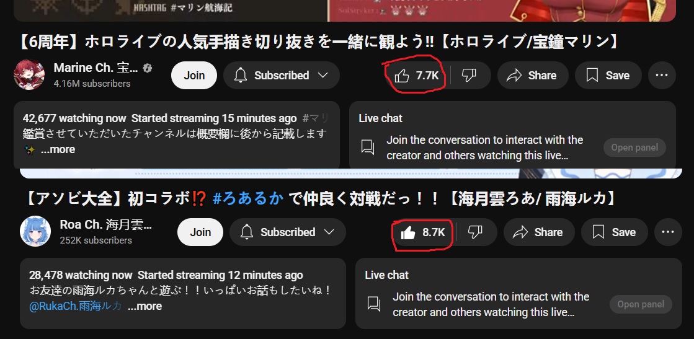Open Subscribed dropdown for Marine Ch.
The image size is (694, 339).
tap(282, 76)
